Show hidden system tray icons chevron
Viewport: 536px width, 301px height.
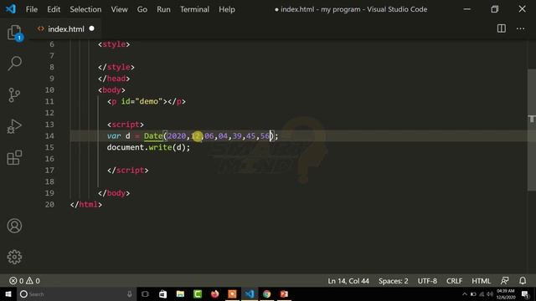[465, 294]
